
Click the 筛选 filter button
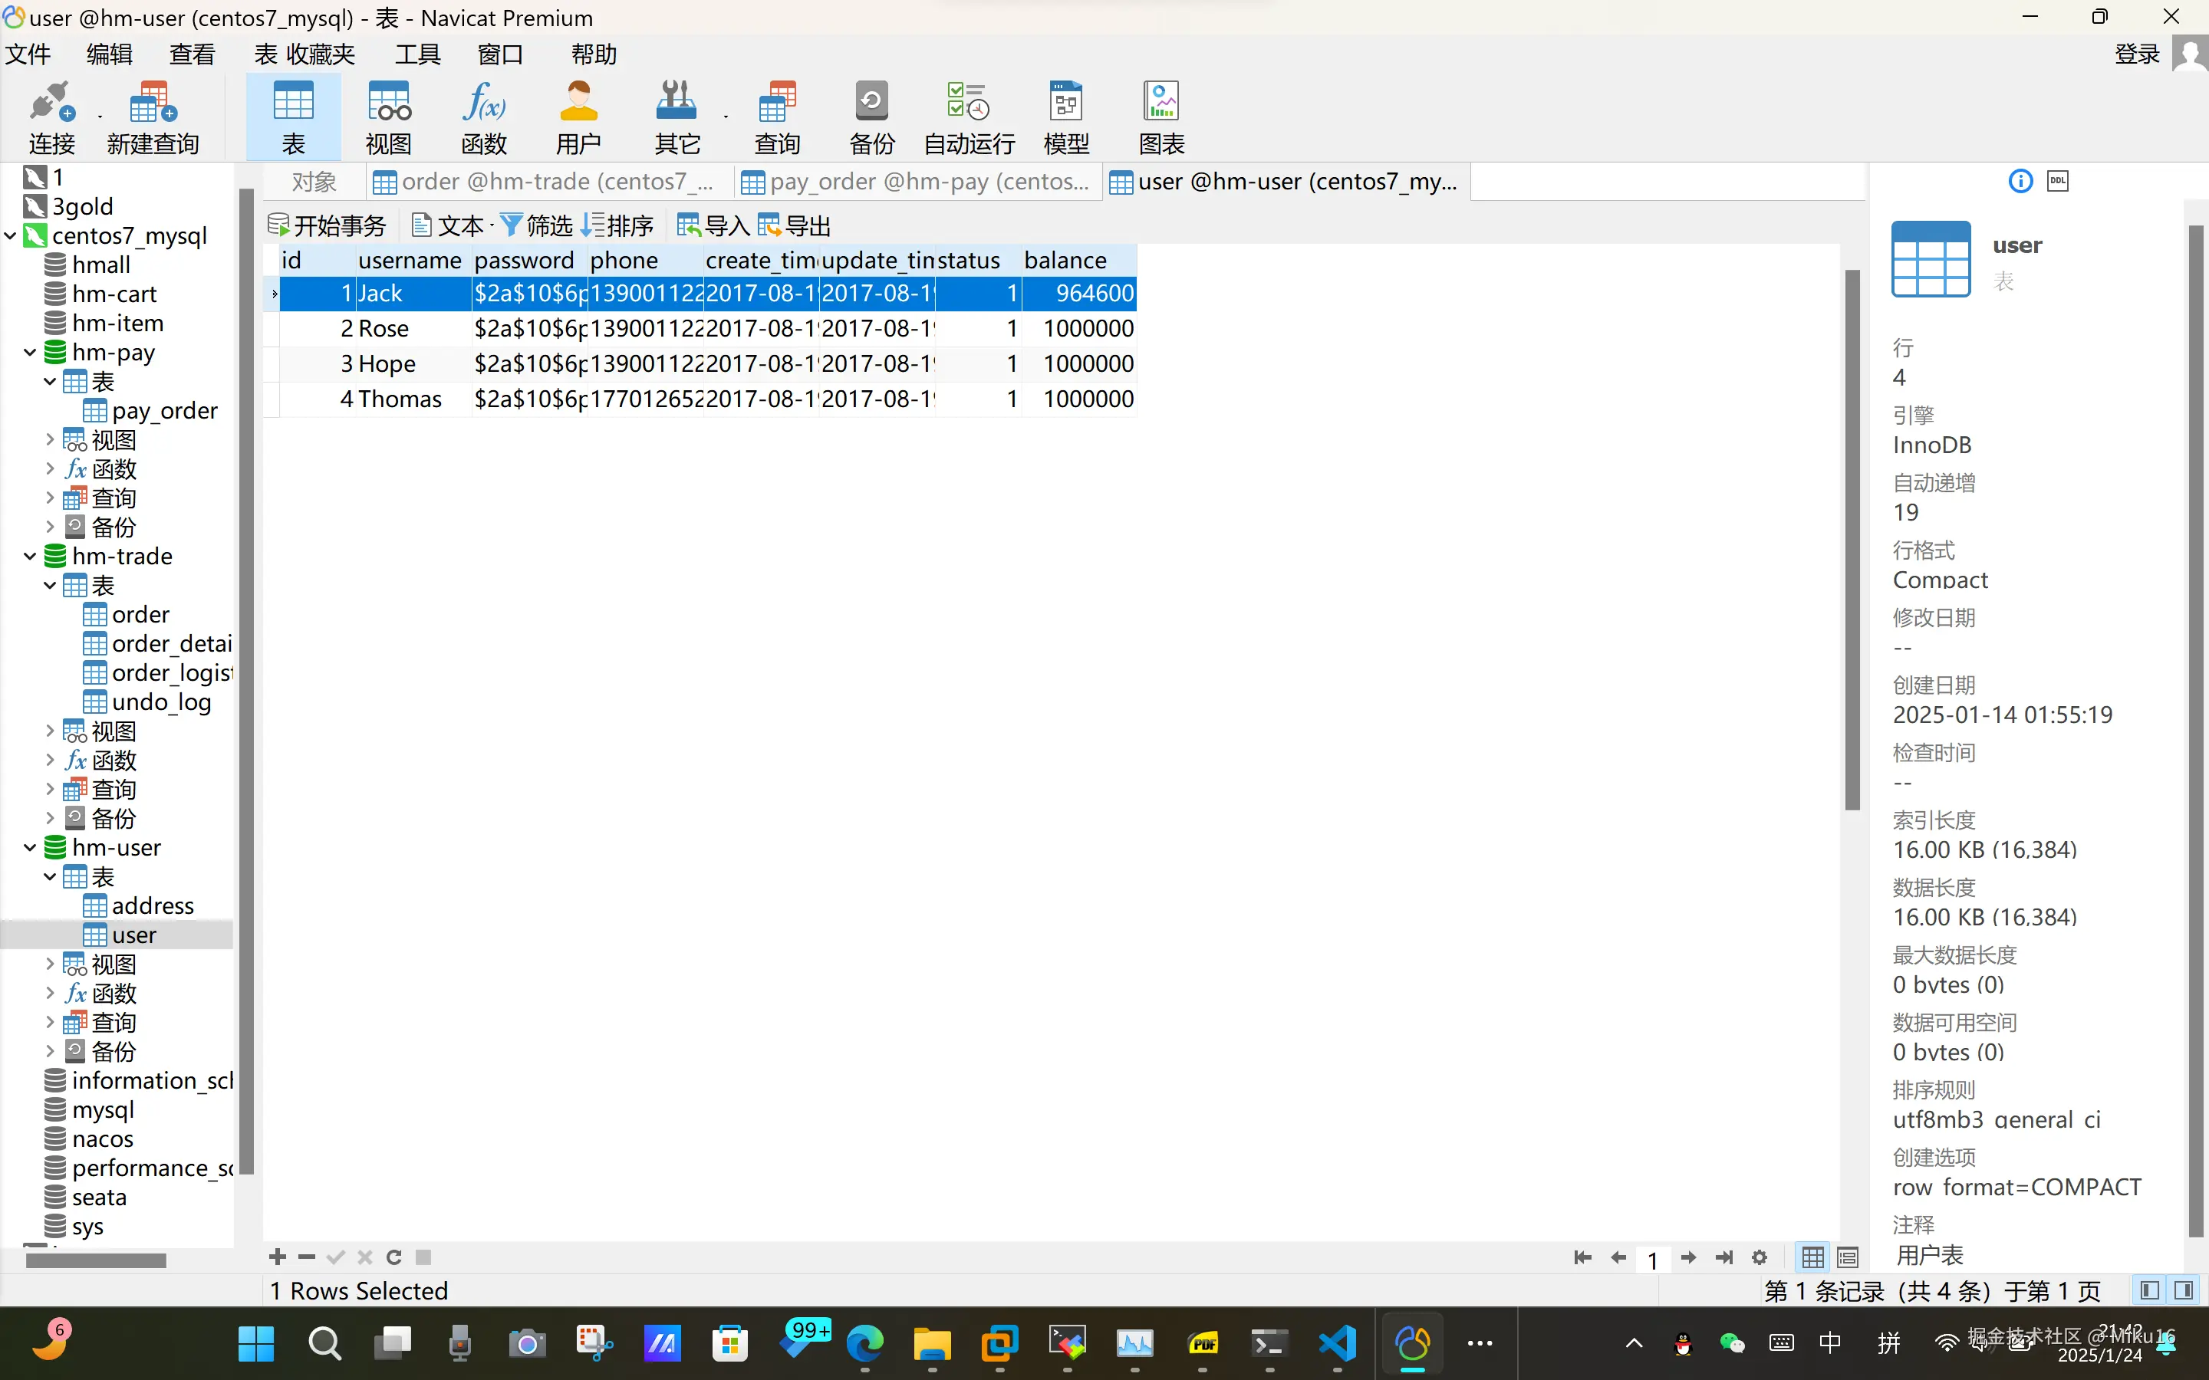[537, 225]
